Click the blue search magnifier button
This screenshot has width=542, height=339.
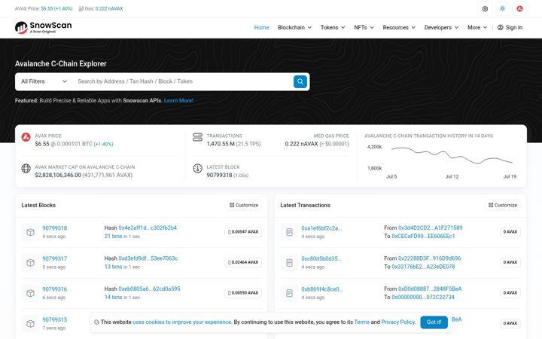(x=300, y=81)
